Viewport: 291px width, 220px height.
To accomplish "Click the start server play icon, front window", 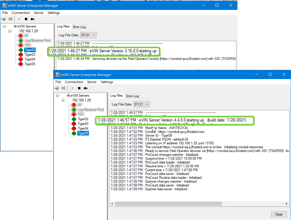I will click(x=72, y=88).
